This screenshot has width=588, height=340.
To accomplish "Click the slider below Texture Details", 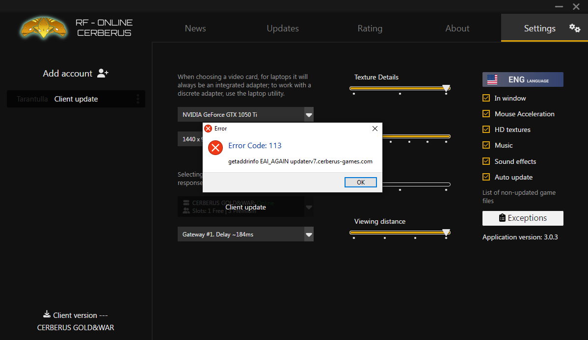I will click(x=416, y=136).
